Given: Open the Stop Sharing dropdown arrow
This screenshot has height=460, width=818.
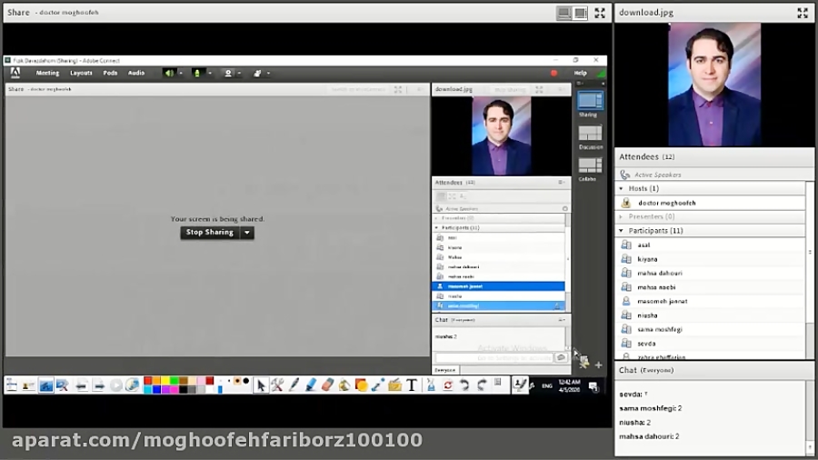Looking at the screenshot, I should (x=246, y=232).
